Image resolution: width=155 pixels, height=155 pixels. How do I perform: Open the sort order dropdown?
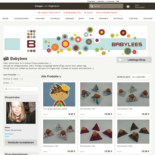(141, 77)
